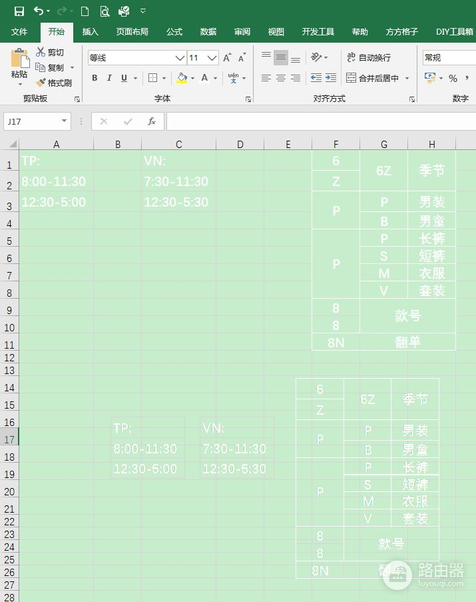Toggle wrap text (自动换行)
This screenshot has height=602, width=476.
369,58
